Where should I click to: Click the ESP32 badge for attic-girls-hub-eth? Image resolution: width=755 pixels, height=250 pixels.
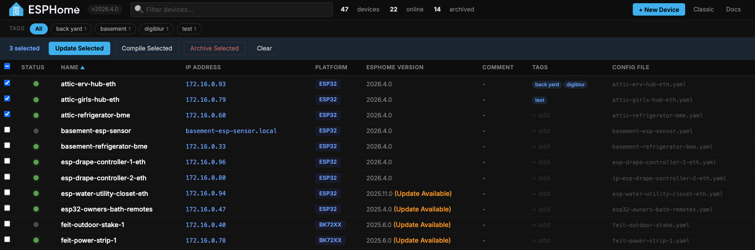point(328,100)
